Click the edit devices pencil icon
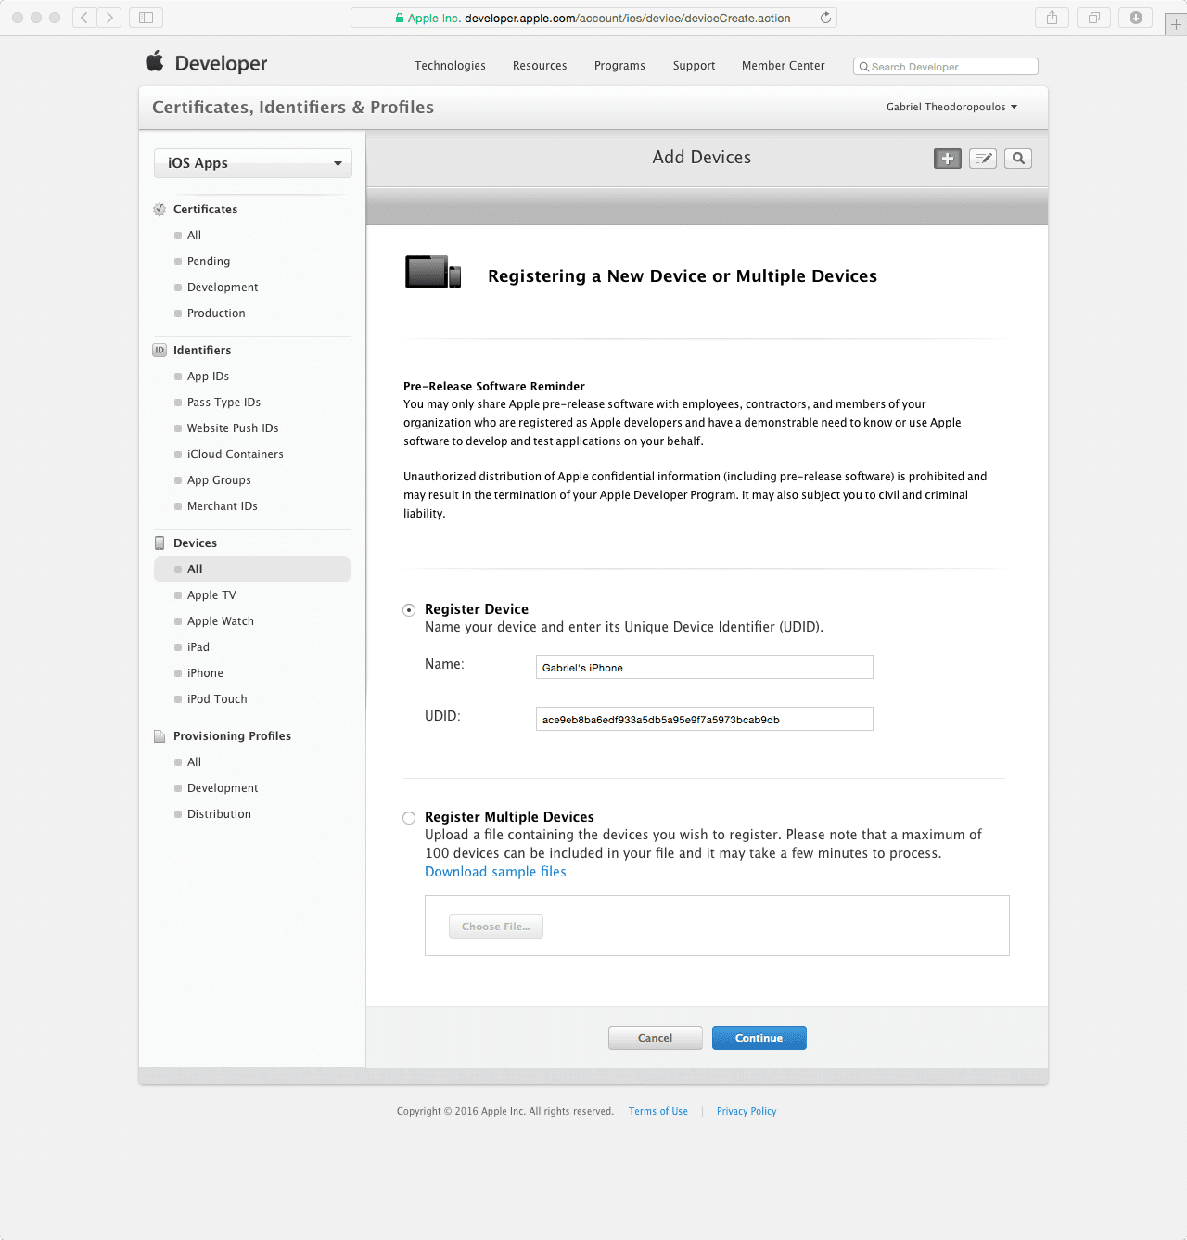The height and width of the screenshot is (1240, 1187). coord(983,159)
